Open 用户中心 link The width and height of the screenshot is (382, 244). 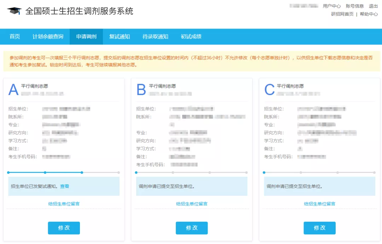point(332,6)
